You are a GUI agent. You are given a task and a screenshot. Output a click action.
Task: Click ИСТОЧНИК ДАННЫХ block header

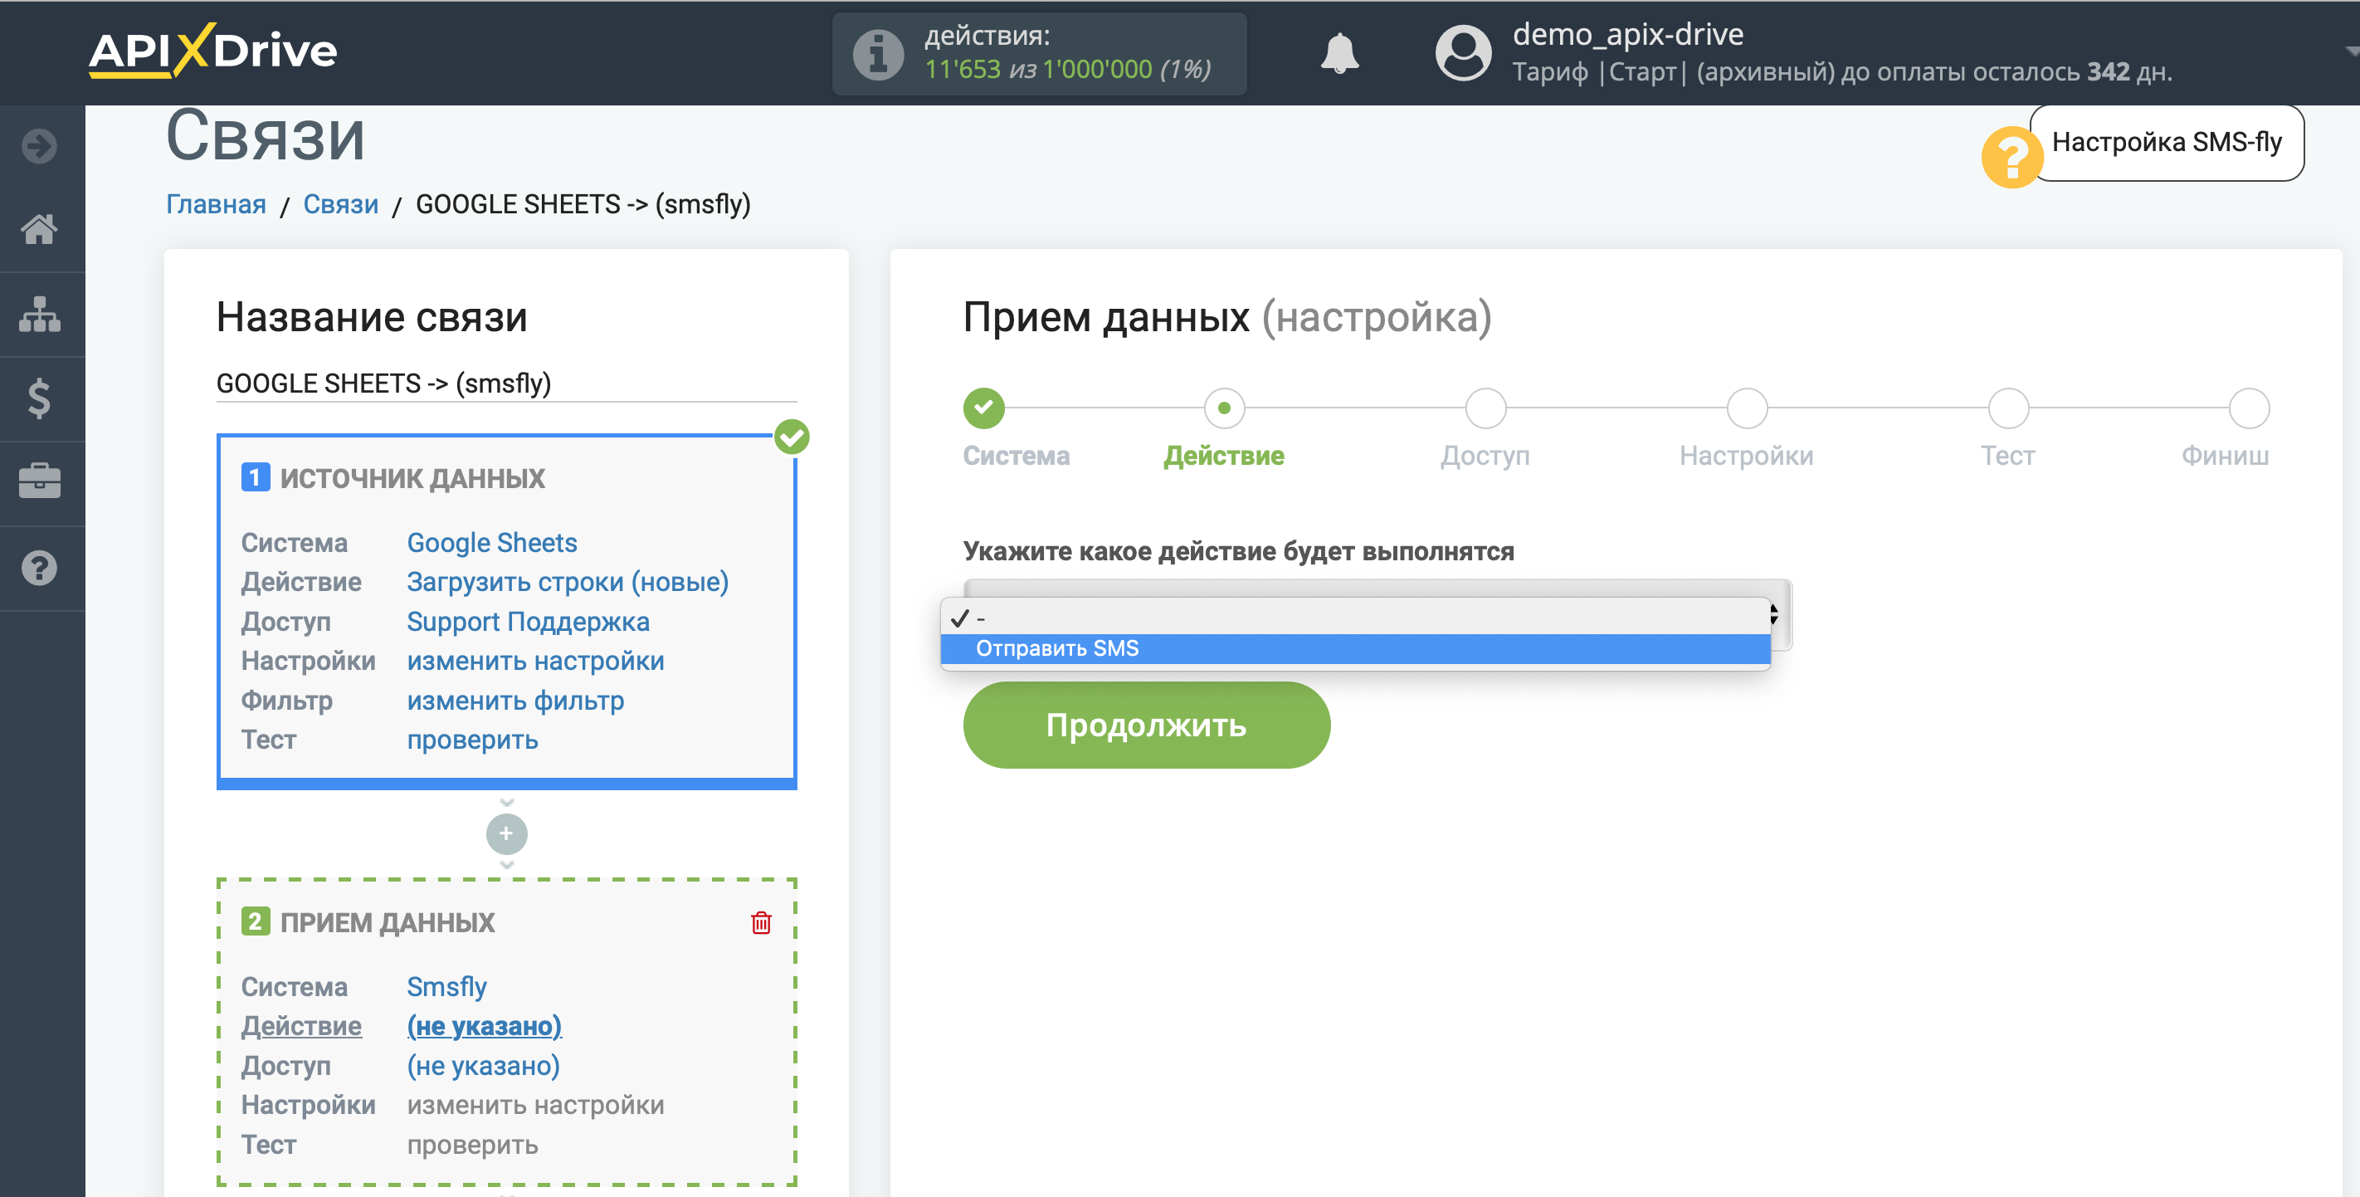(412, 477)
